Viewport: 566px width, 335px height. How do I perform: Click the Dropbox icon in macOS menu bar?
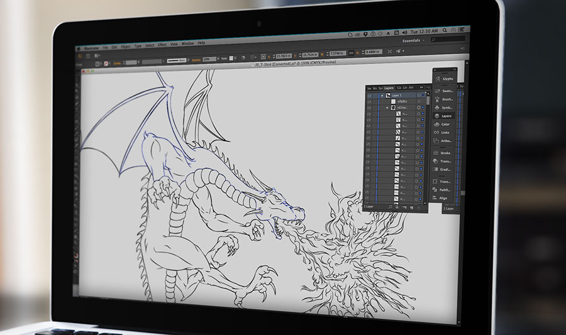point(365,34)
